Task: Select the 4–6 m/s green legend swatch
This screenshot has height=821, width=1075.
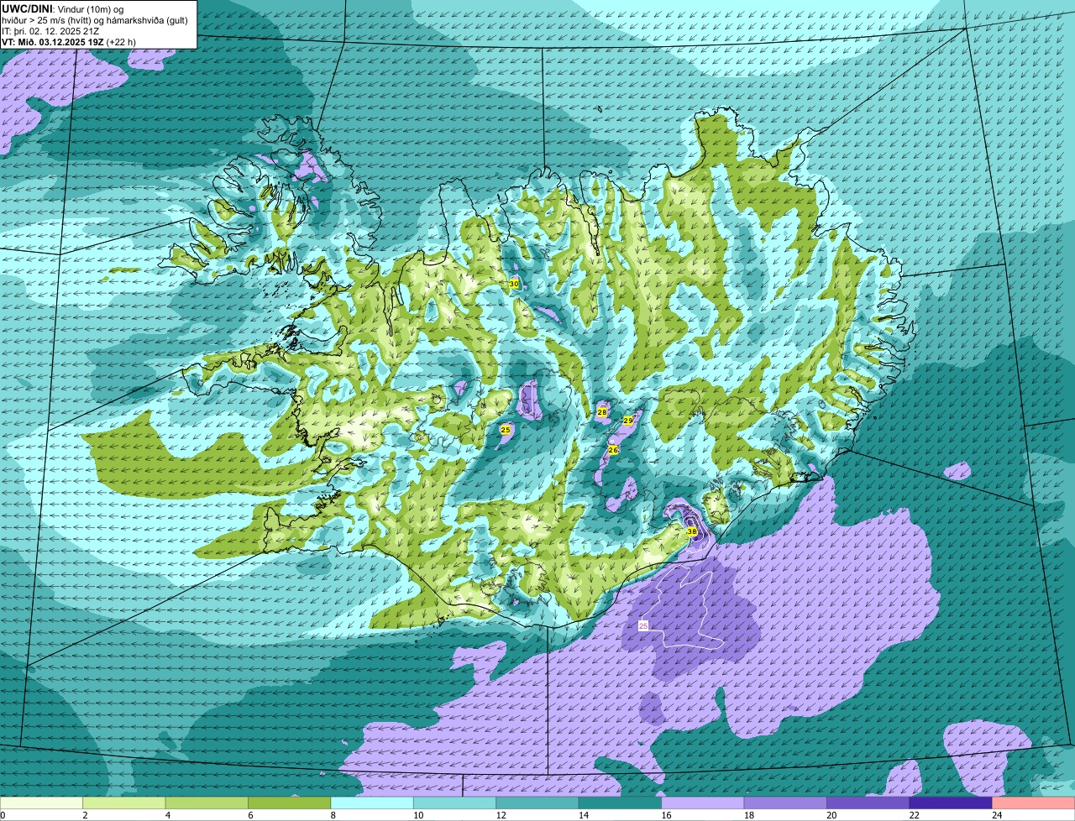Action: (x=207, y=803)
